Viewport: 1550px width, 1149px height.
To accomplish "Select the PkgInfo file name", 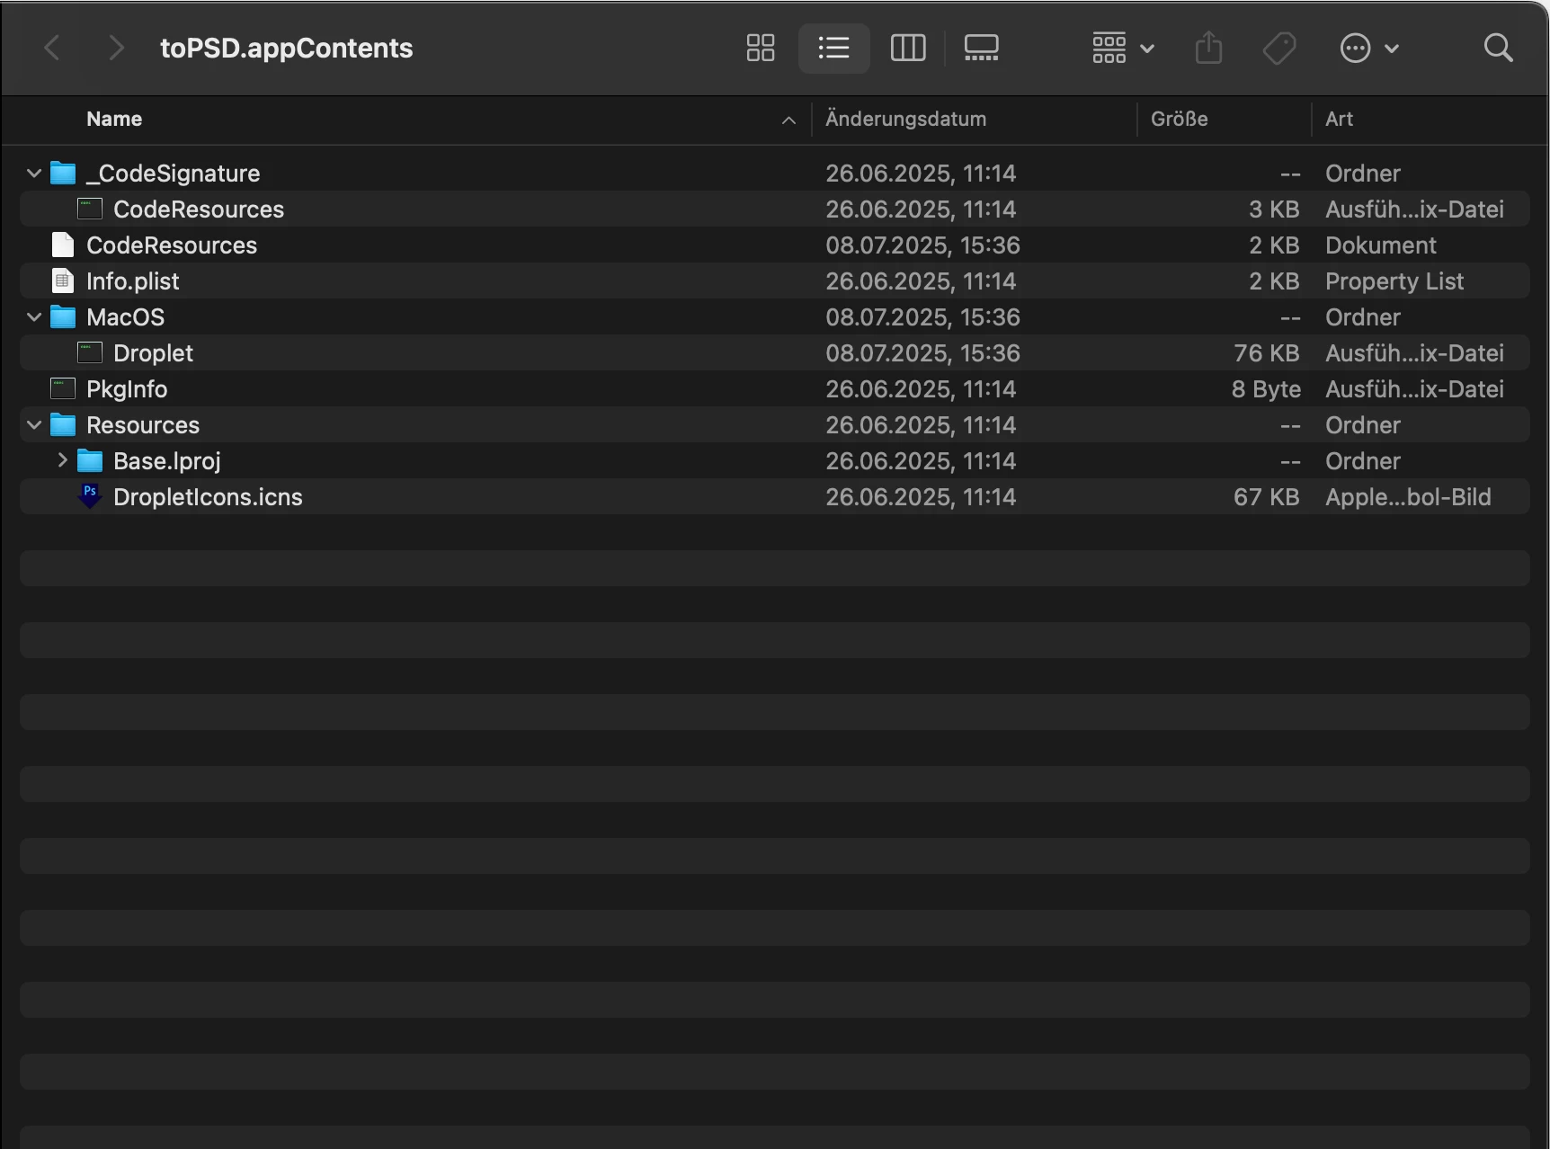I will click(x=127, y=389).
